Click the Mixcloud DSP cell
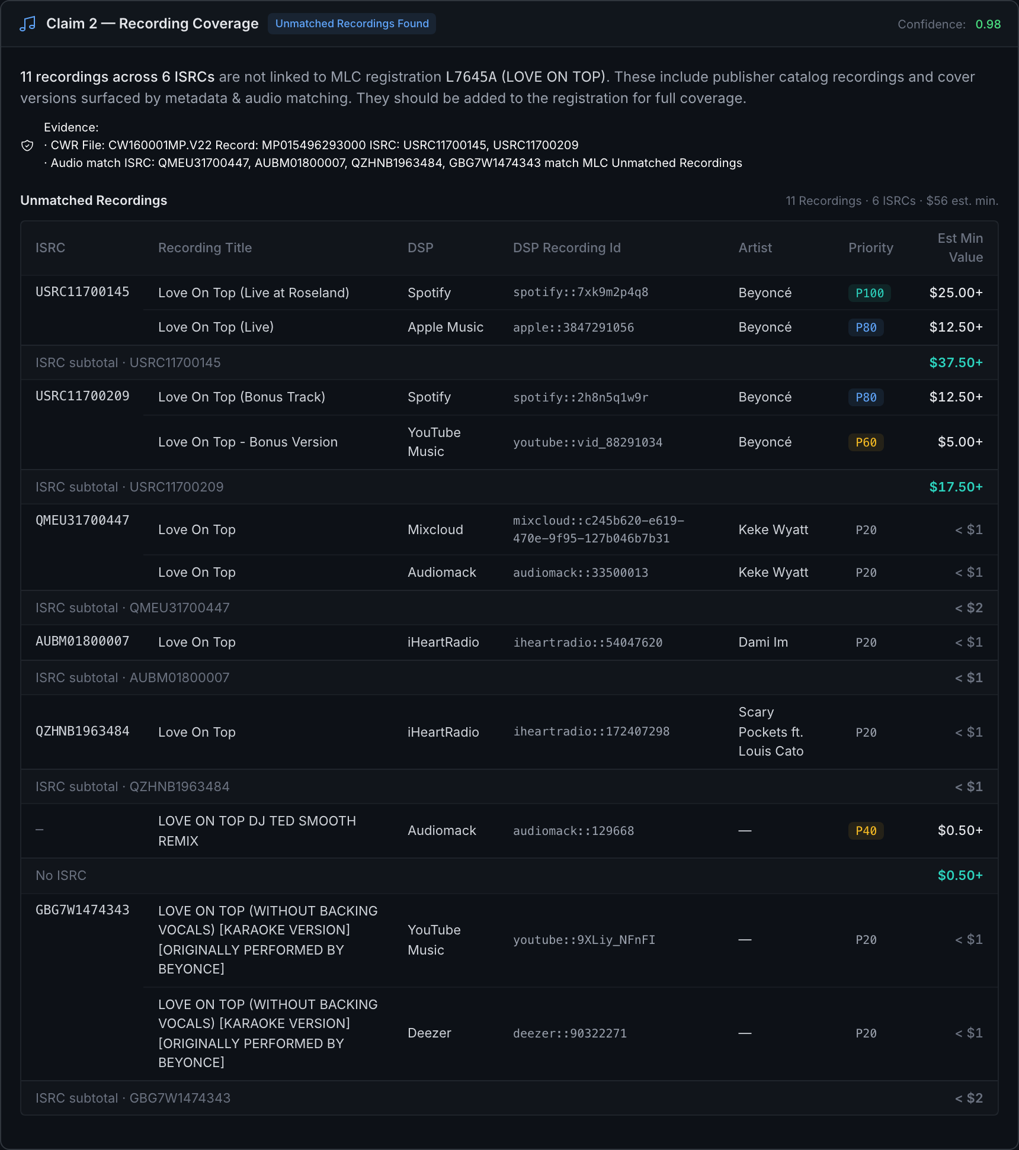Image resolution: width=1019 pixels, height=1150 pixels. (435, 529)
